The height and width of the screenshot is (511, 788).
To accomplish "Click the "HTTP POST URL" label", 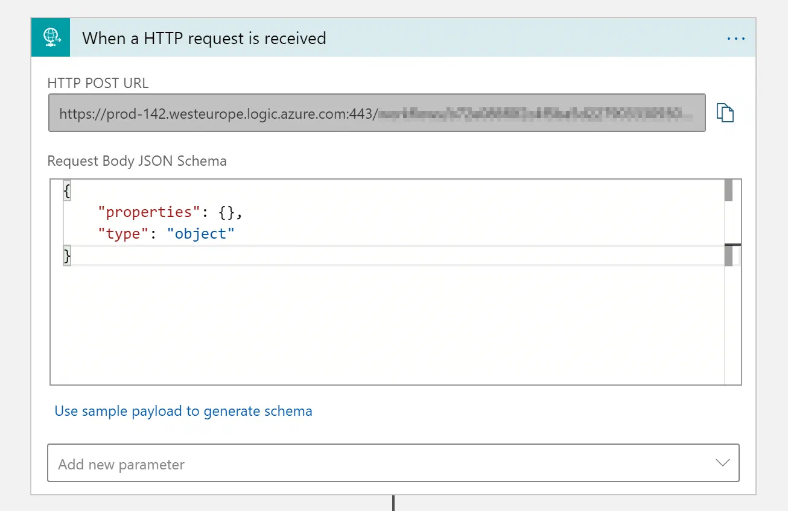I will (x=98, y=83).
